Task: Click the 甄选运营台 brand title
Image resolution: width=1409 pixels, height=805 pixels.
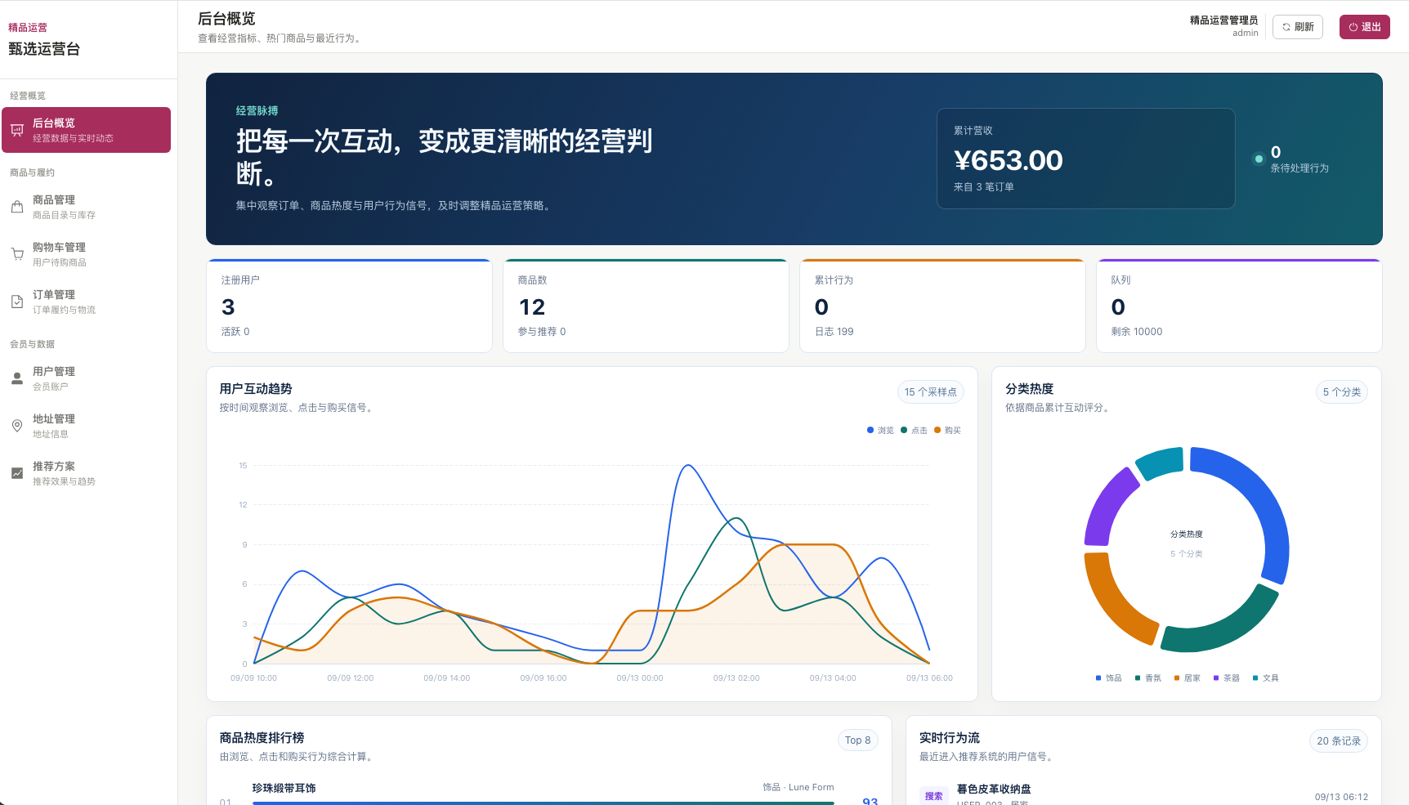Action: 44,49
